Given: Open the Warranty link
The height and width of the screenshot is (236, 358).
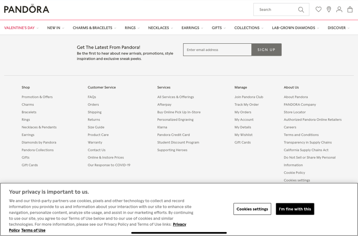Looking at the screenshot, I should point(95,142).
